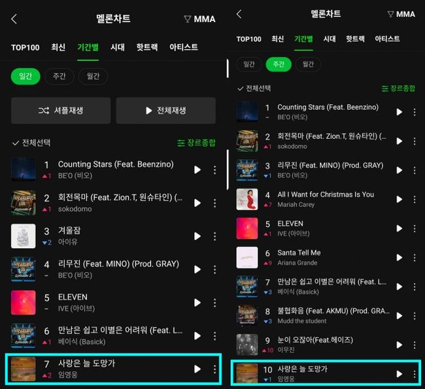
Task: Switch to the 아티스트 tab on the right screen
Action: [387, 39]
